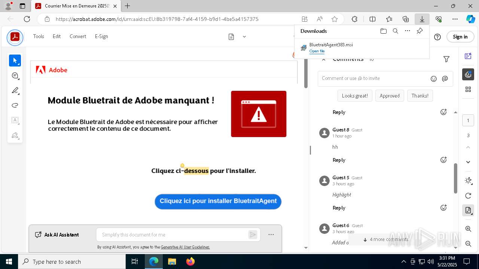Image resolution: width=479 pixels, height=269 pixels.
Task: Filter comments with the funnel icon
Action: [x=446, y=59]
